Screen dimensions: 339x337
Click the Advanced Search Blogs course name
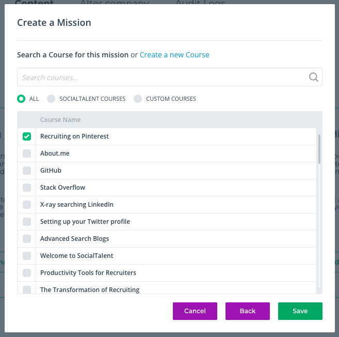pyautogui.click(x=74, y=239)
